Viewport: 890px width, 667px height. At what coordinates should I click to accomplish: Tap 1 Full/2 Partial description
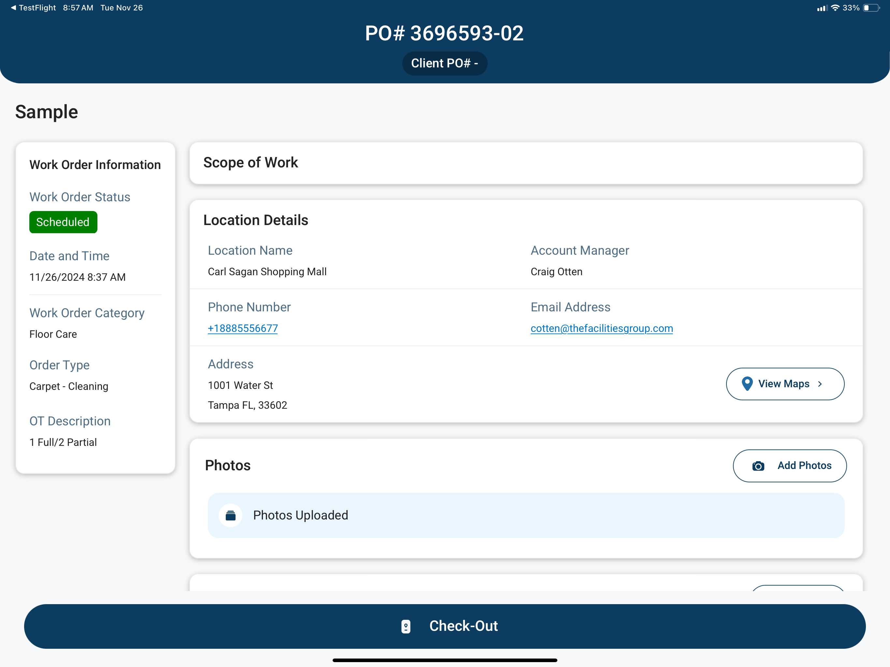click(63, 442)
